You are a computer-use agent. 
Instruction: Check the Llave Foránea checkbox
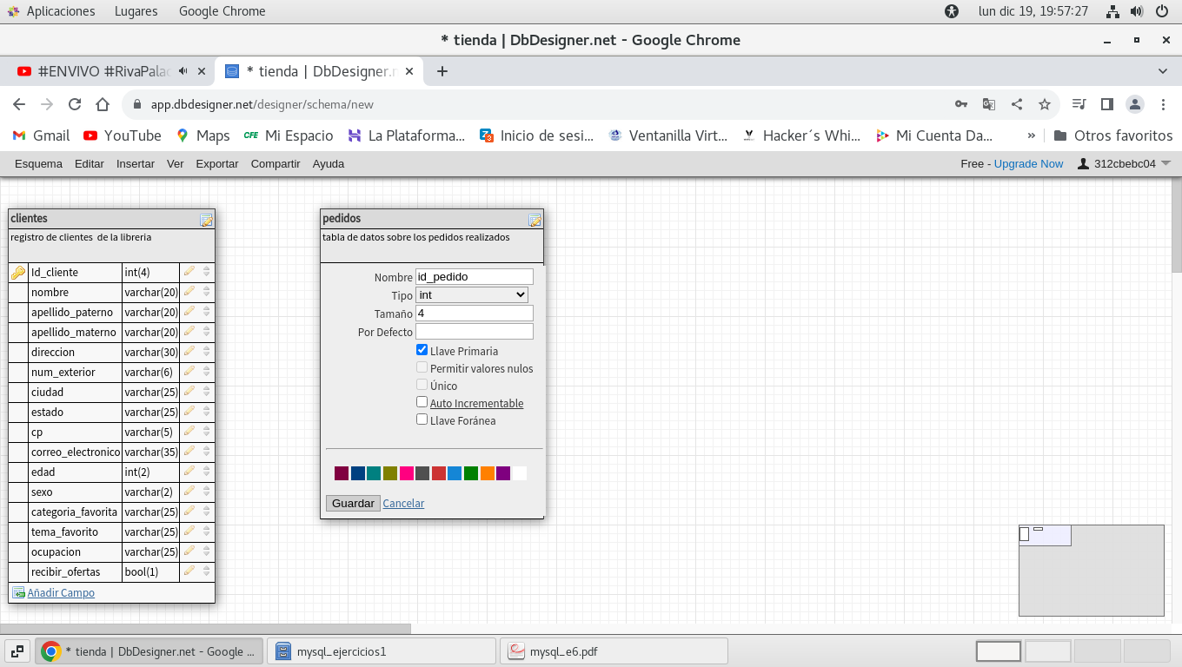point(422,419)
